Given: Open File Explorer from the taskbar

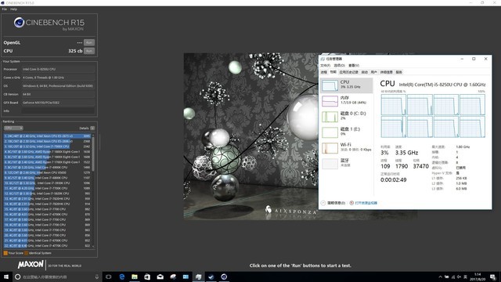Looking at the screenshot, I should pyautogui.click(x=135, y=277).
